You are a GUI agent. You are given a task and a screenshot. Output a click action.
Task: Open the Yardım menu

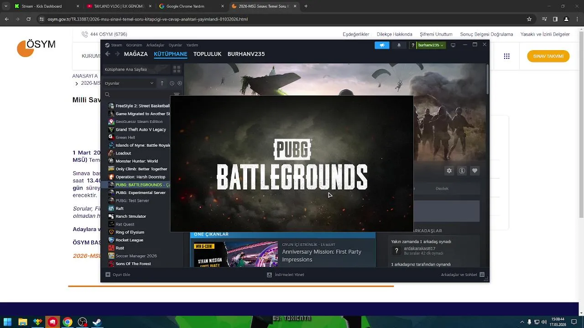192,45
